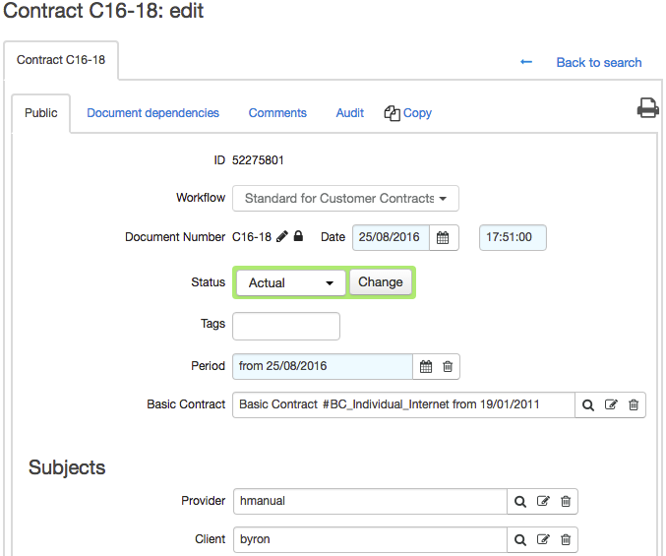This screenshot has width=666, height=556.
Task: Open the Workflow dropdown
Action: point(345,199)
